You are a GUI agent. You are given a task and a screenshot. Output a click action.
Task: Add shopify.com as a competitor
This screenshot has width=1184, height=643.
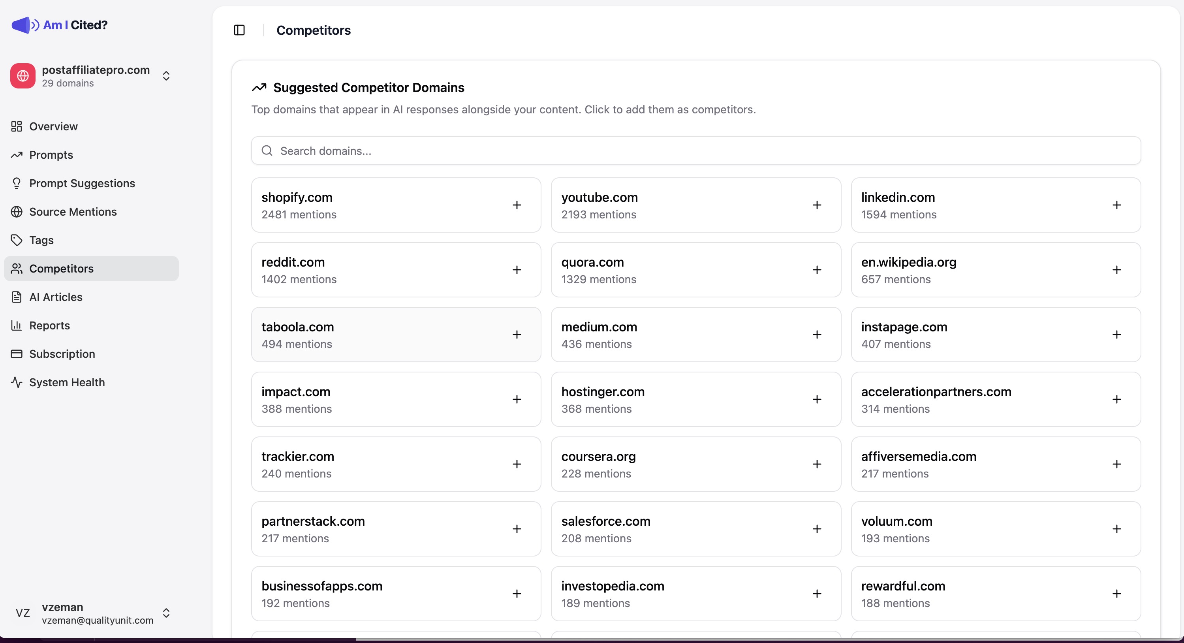[517, 205]
